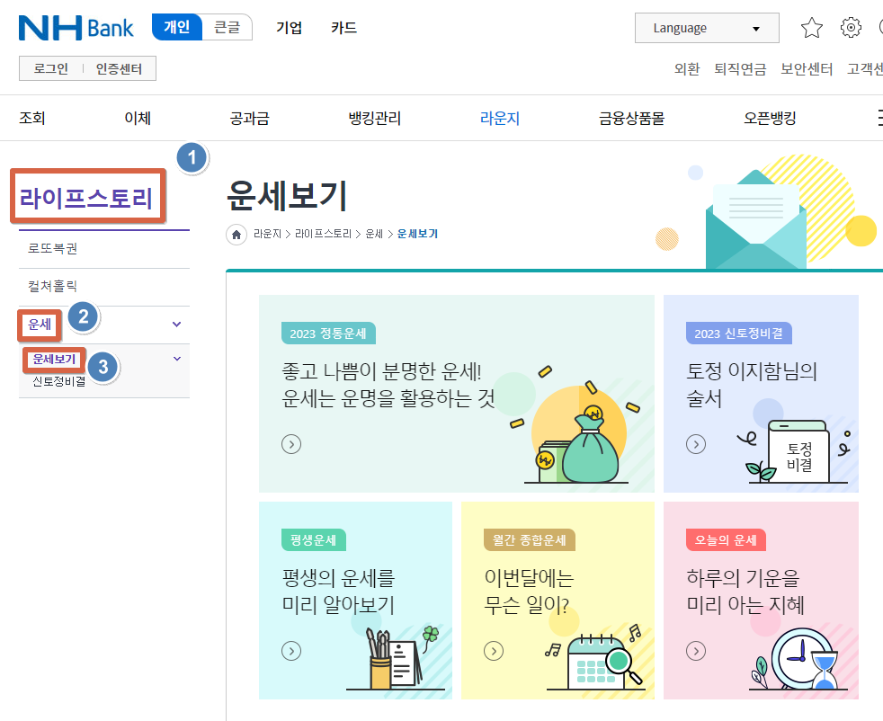Viewport: 883px width, 721px height.
Task: Click the 월간 종합운세 tag
Action: pos(530,540)
